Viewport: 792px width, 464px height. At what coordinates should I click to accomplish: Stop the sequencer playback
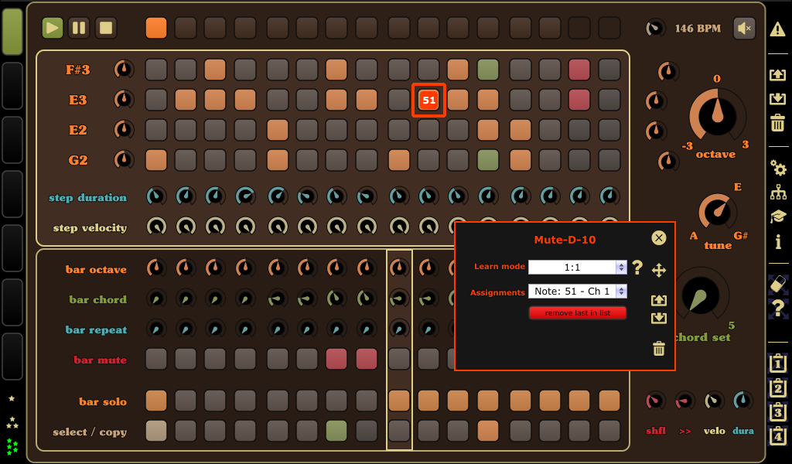coord(105,28)
